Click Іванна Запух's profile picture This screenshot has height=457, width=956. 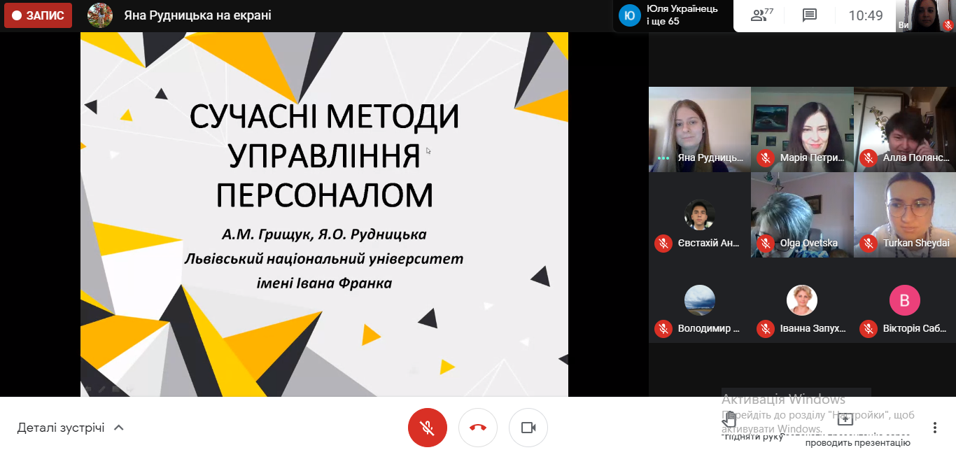tap(802, 300)
